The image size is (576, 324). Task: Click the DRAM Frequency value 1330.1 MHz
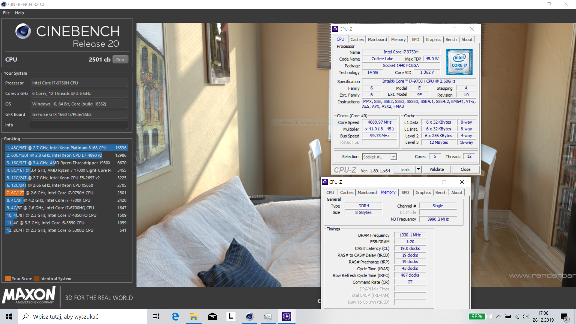point(410,235)
